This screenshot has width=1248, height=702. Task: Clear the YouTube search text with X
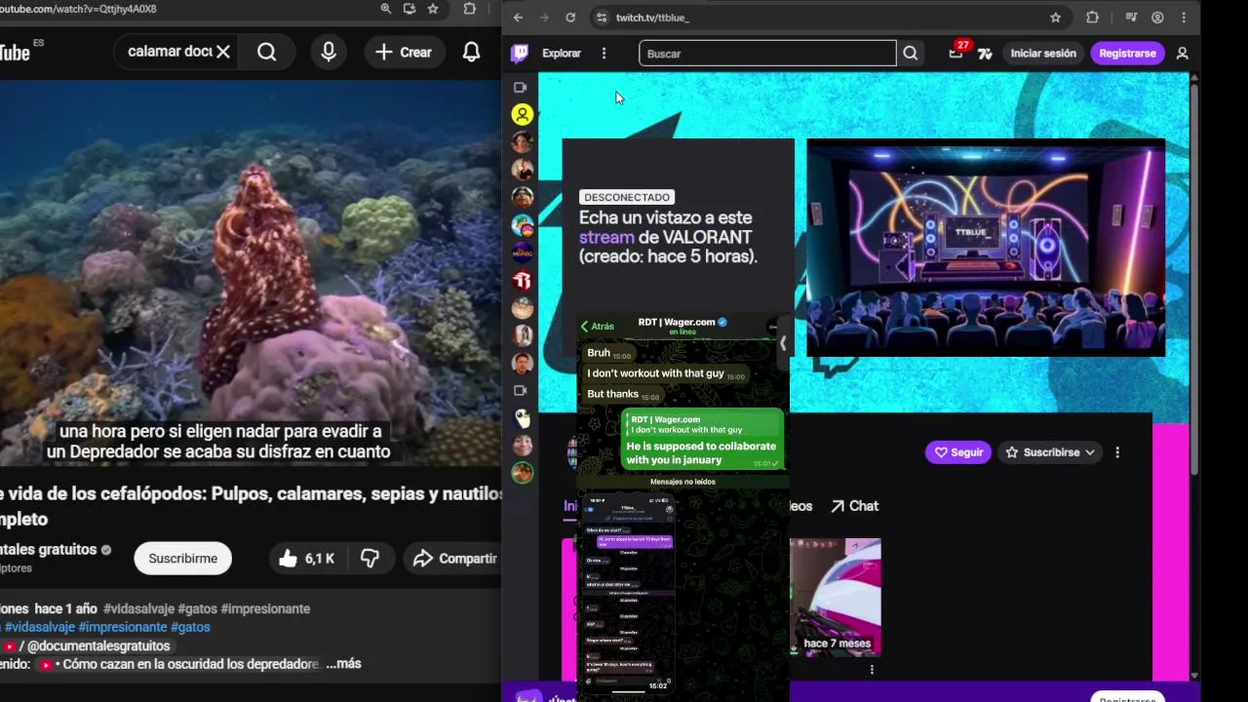tap(223, 52)
